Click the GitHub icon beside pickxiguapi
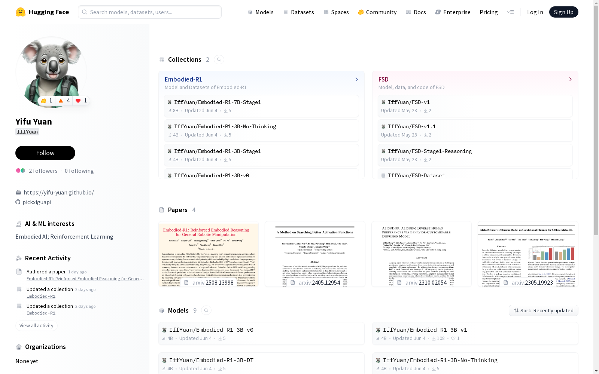Image resolution: width=599 pixels, height=374 pixels. click(x=18, y=202)
